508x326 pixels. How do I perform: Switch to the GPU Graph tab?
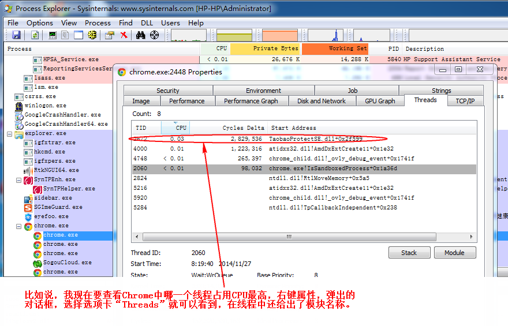[x=380, y=100]
